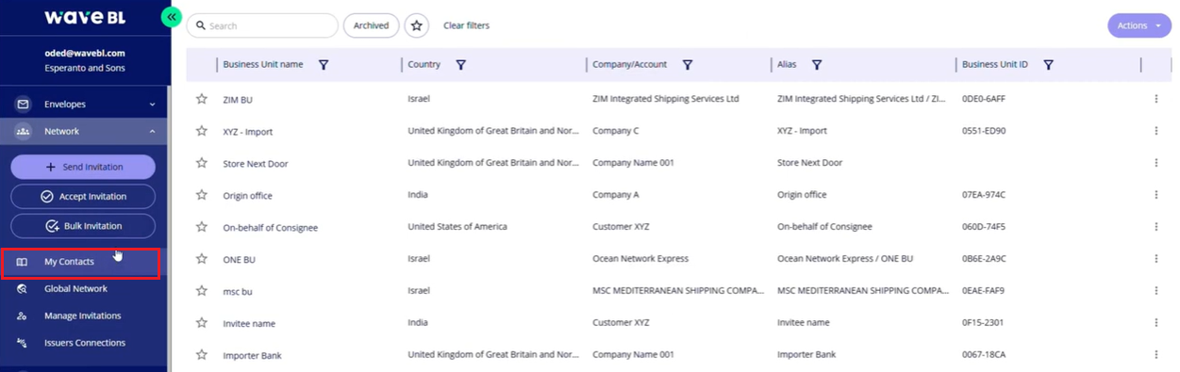The height and width of the screenshot is (372, 1180).
Task: Star the ZIM BU contact
Action: click(x=201, y=99)
